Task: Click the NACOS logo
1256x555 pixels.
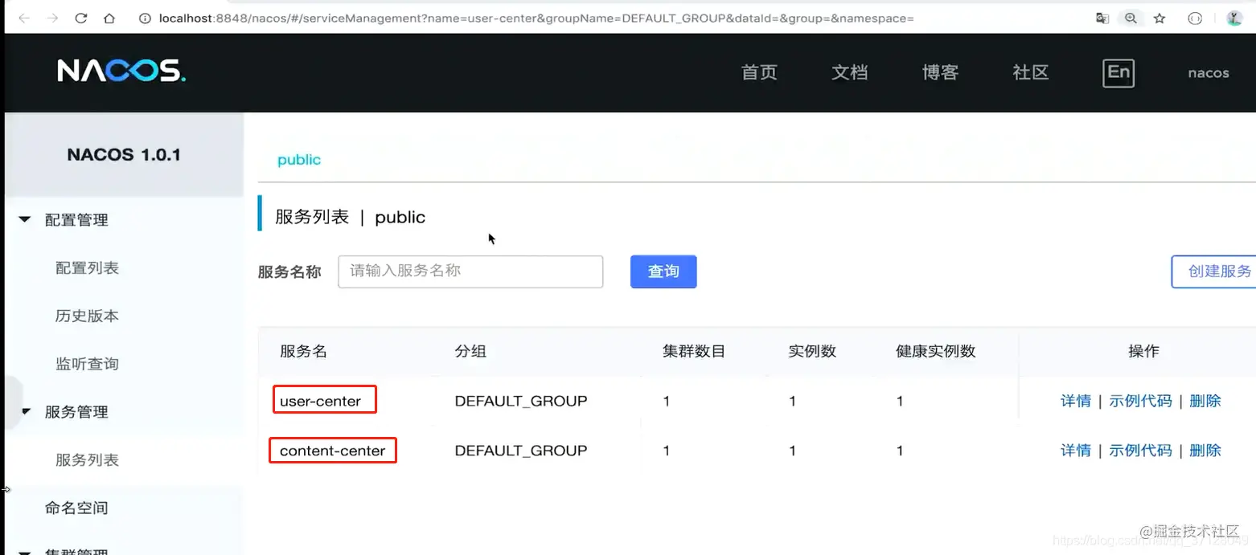Action: click(x=121, y=71)
